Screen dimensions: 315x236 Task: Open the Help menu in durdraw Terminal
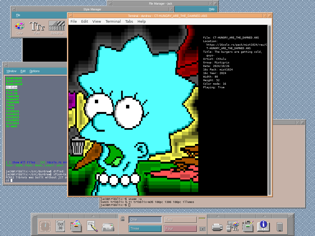[x=142, y=22]
